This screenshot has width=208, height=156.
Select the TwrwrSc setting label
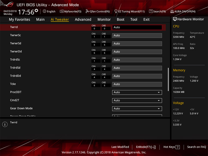15,35
